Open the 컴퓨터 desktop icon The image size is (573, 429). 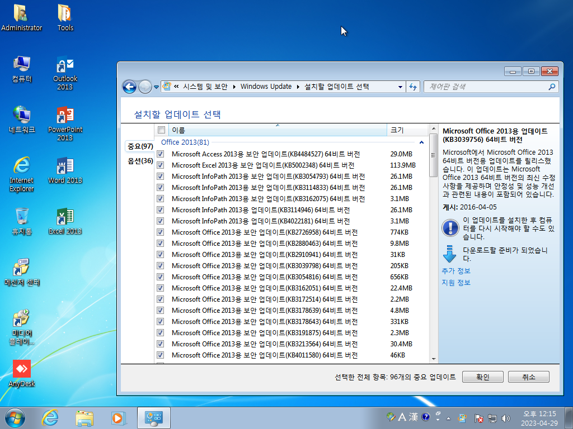22,69
